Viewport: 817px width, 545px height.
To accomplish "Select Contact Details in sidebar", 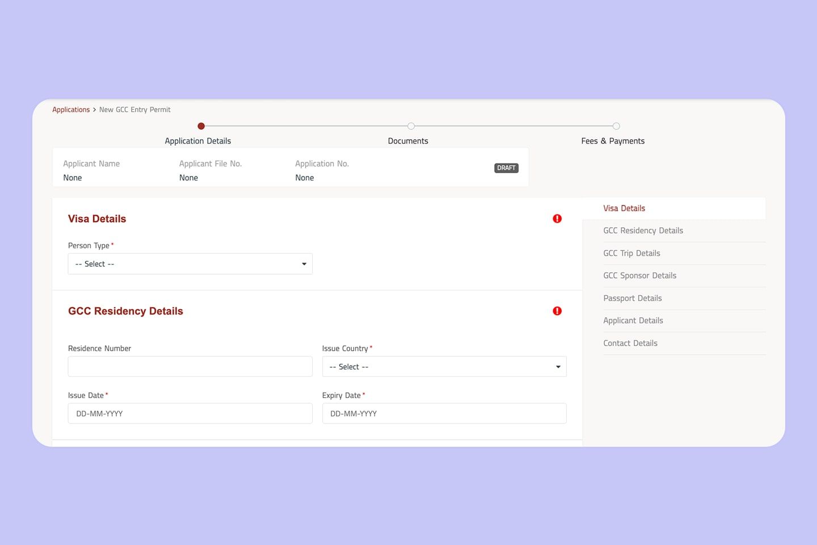I will pos(630,343).
